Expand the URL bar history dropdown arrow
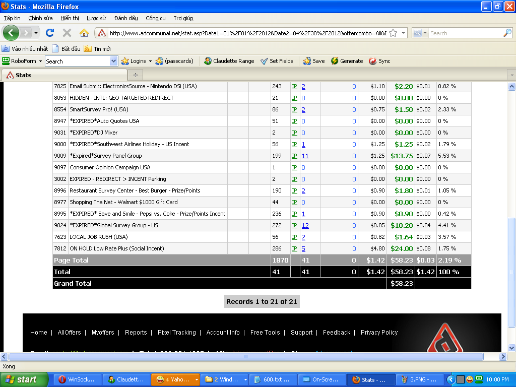The height and width of the screenshot is (387, 516). pyautogui.click(x=403, y=33)
